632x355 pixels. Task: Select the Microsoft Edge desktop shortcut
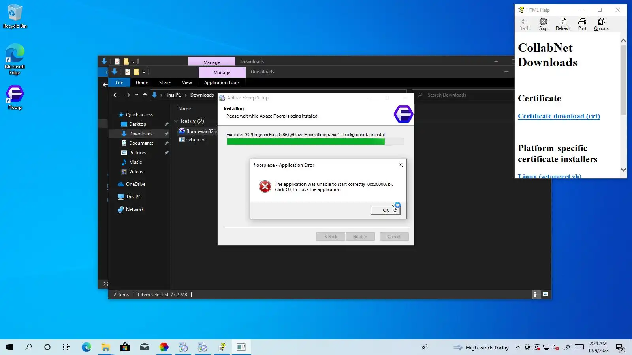15,59
